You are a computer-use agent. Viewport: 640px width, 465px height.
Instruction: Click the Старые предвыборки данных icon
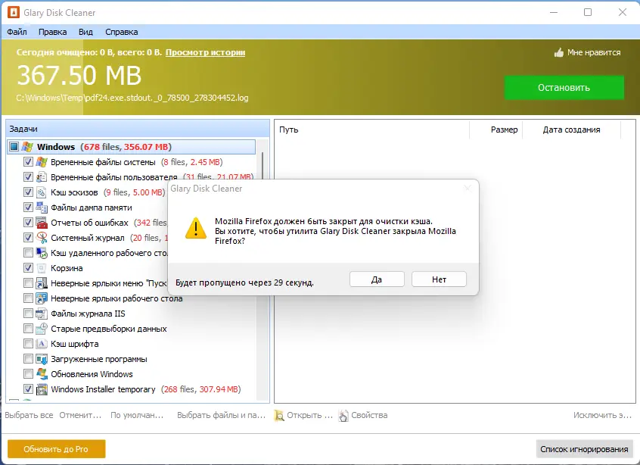42,329
